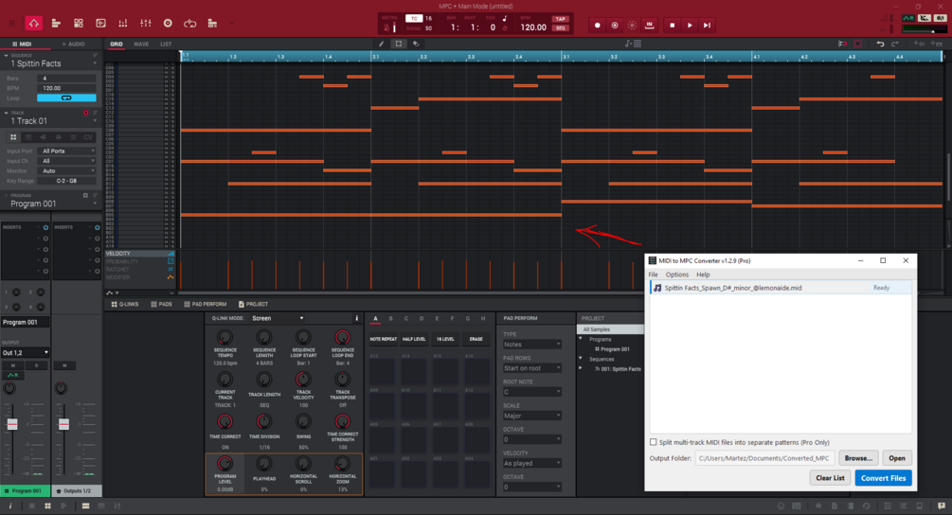Screen dimensions: 952x515
Task: Open the hamburger main menu
Action: (12, 24)
